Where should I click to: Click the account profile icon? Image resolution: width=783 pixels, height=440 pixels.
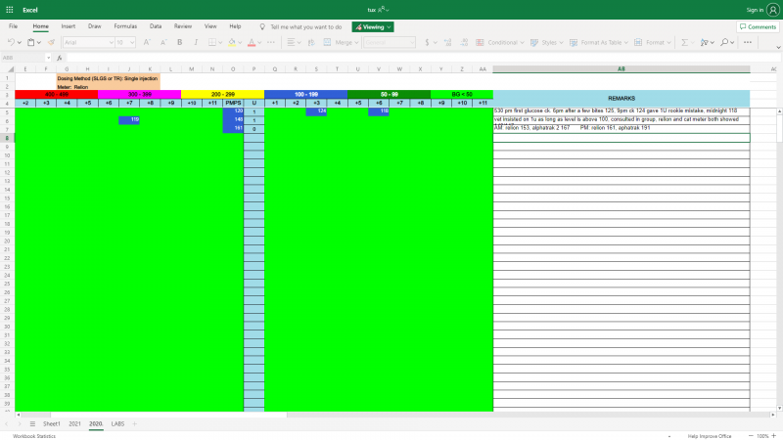[773, 9]
